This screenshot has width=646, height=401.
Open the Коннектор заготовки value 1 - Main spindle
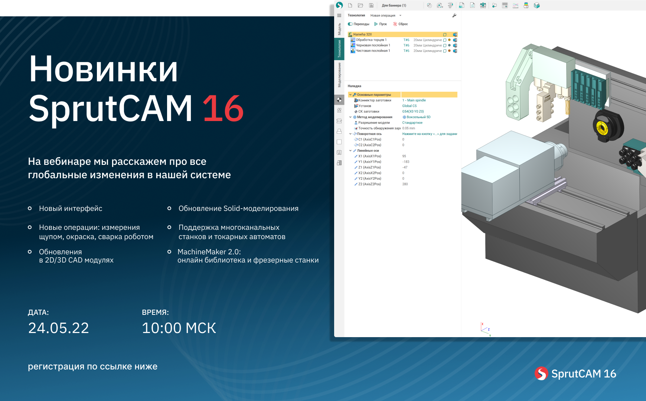point(414,100)
